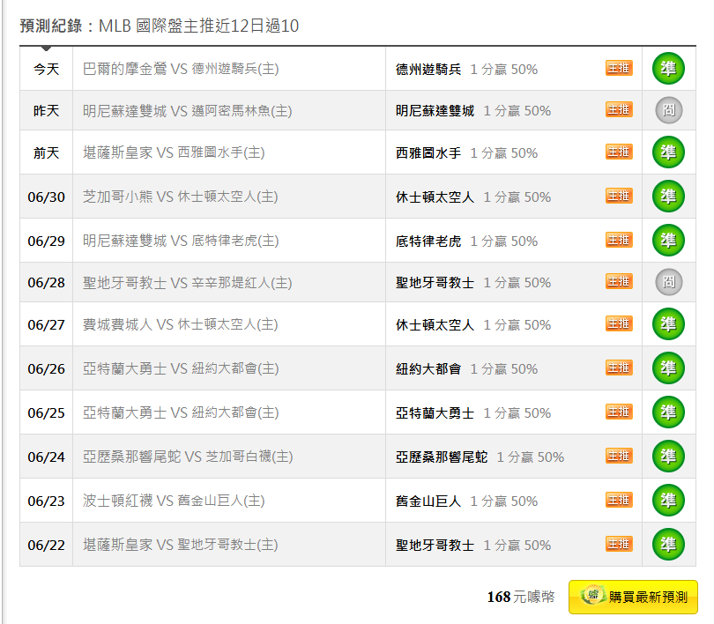Open matchup 聖地牙哥教士 VS 辛辛那堤紅人(主)

(x=187, y=283)
